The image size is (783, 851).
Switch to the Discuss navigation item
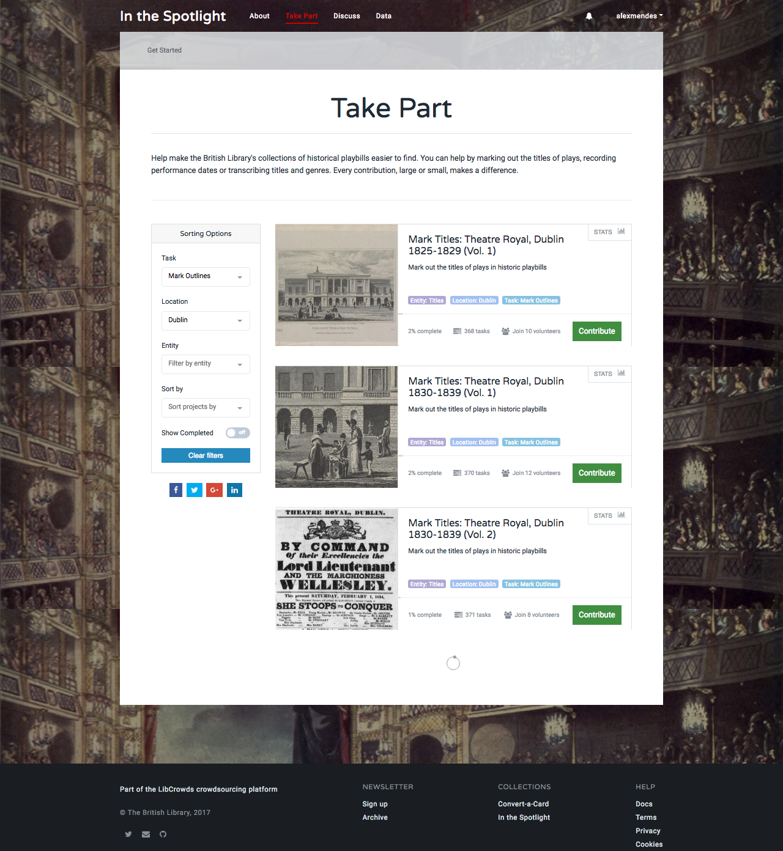click(347, 16)
